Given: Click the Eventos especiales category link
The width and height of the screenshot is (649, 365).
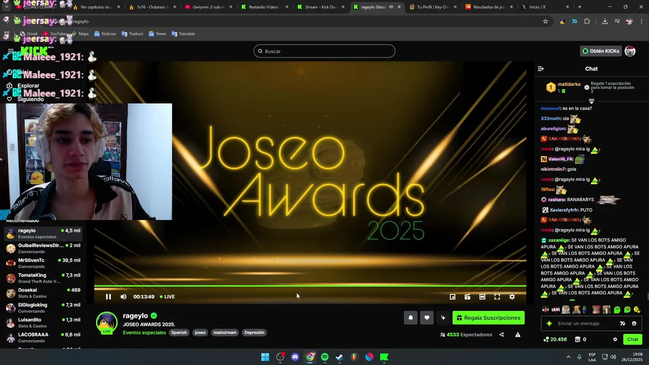Looking at the screenshot, I should (x=144, y=333).
